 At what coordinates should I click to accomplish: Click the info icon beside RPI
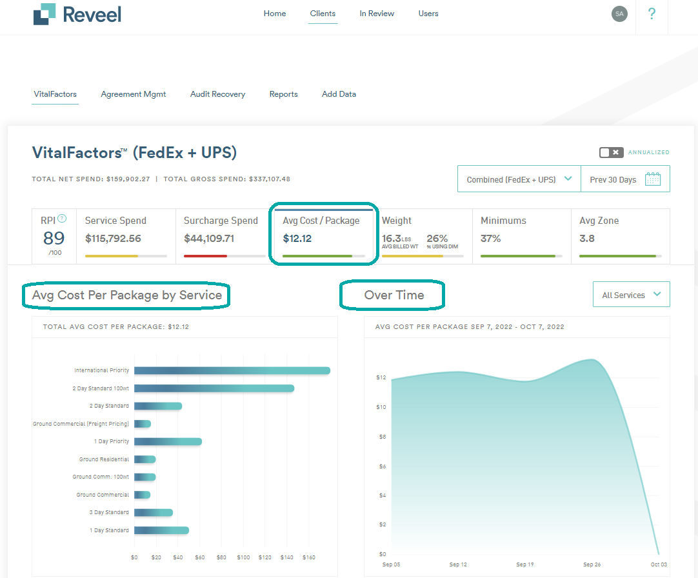click(62, 217)
